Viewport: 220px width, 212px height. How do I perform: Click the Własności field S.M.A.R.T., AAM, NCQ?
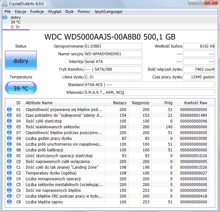coord(149,92)
